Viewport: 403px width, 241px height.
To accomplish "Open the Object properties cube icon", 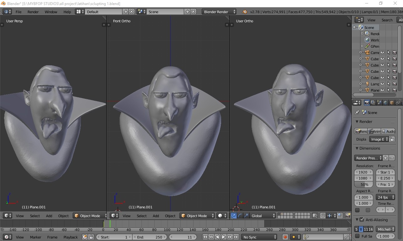I will (x=392, y=103).
